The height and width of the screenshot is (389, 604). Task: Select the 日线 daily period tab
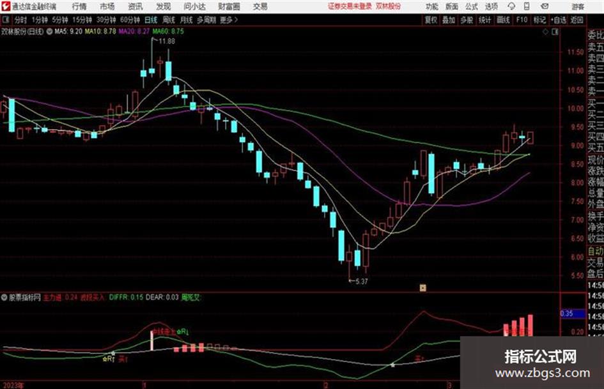(x=151, y=20)
